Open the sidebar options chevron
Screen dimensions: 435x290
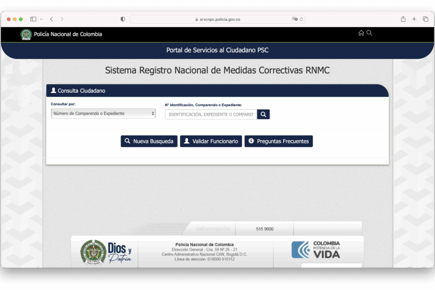(x=41, y=19)
